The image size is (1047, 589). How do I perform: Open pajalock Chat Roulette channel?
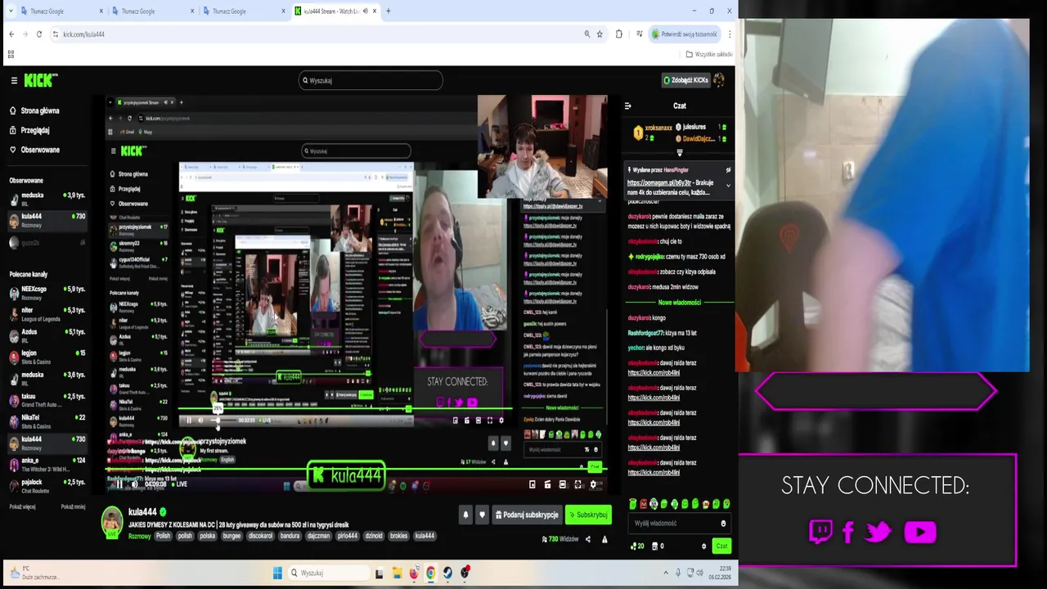(47, 486)
